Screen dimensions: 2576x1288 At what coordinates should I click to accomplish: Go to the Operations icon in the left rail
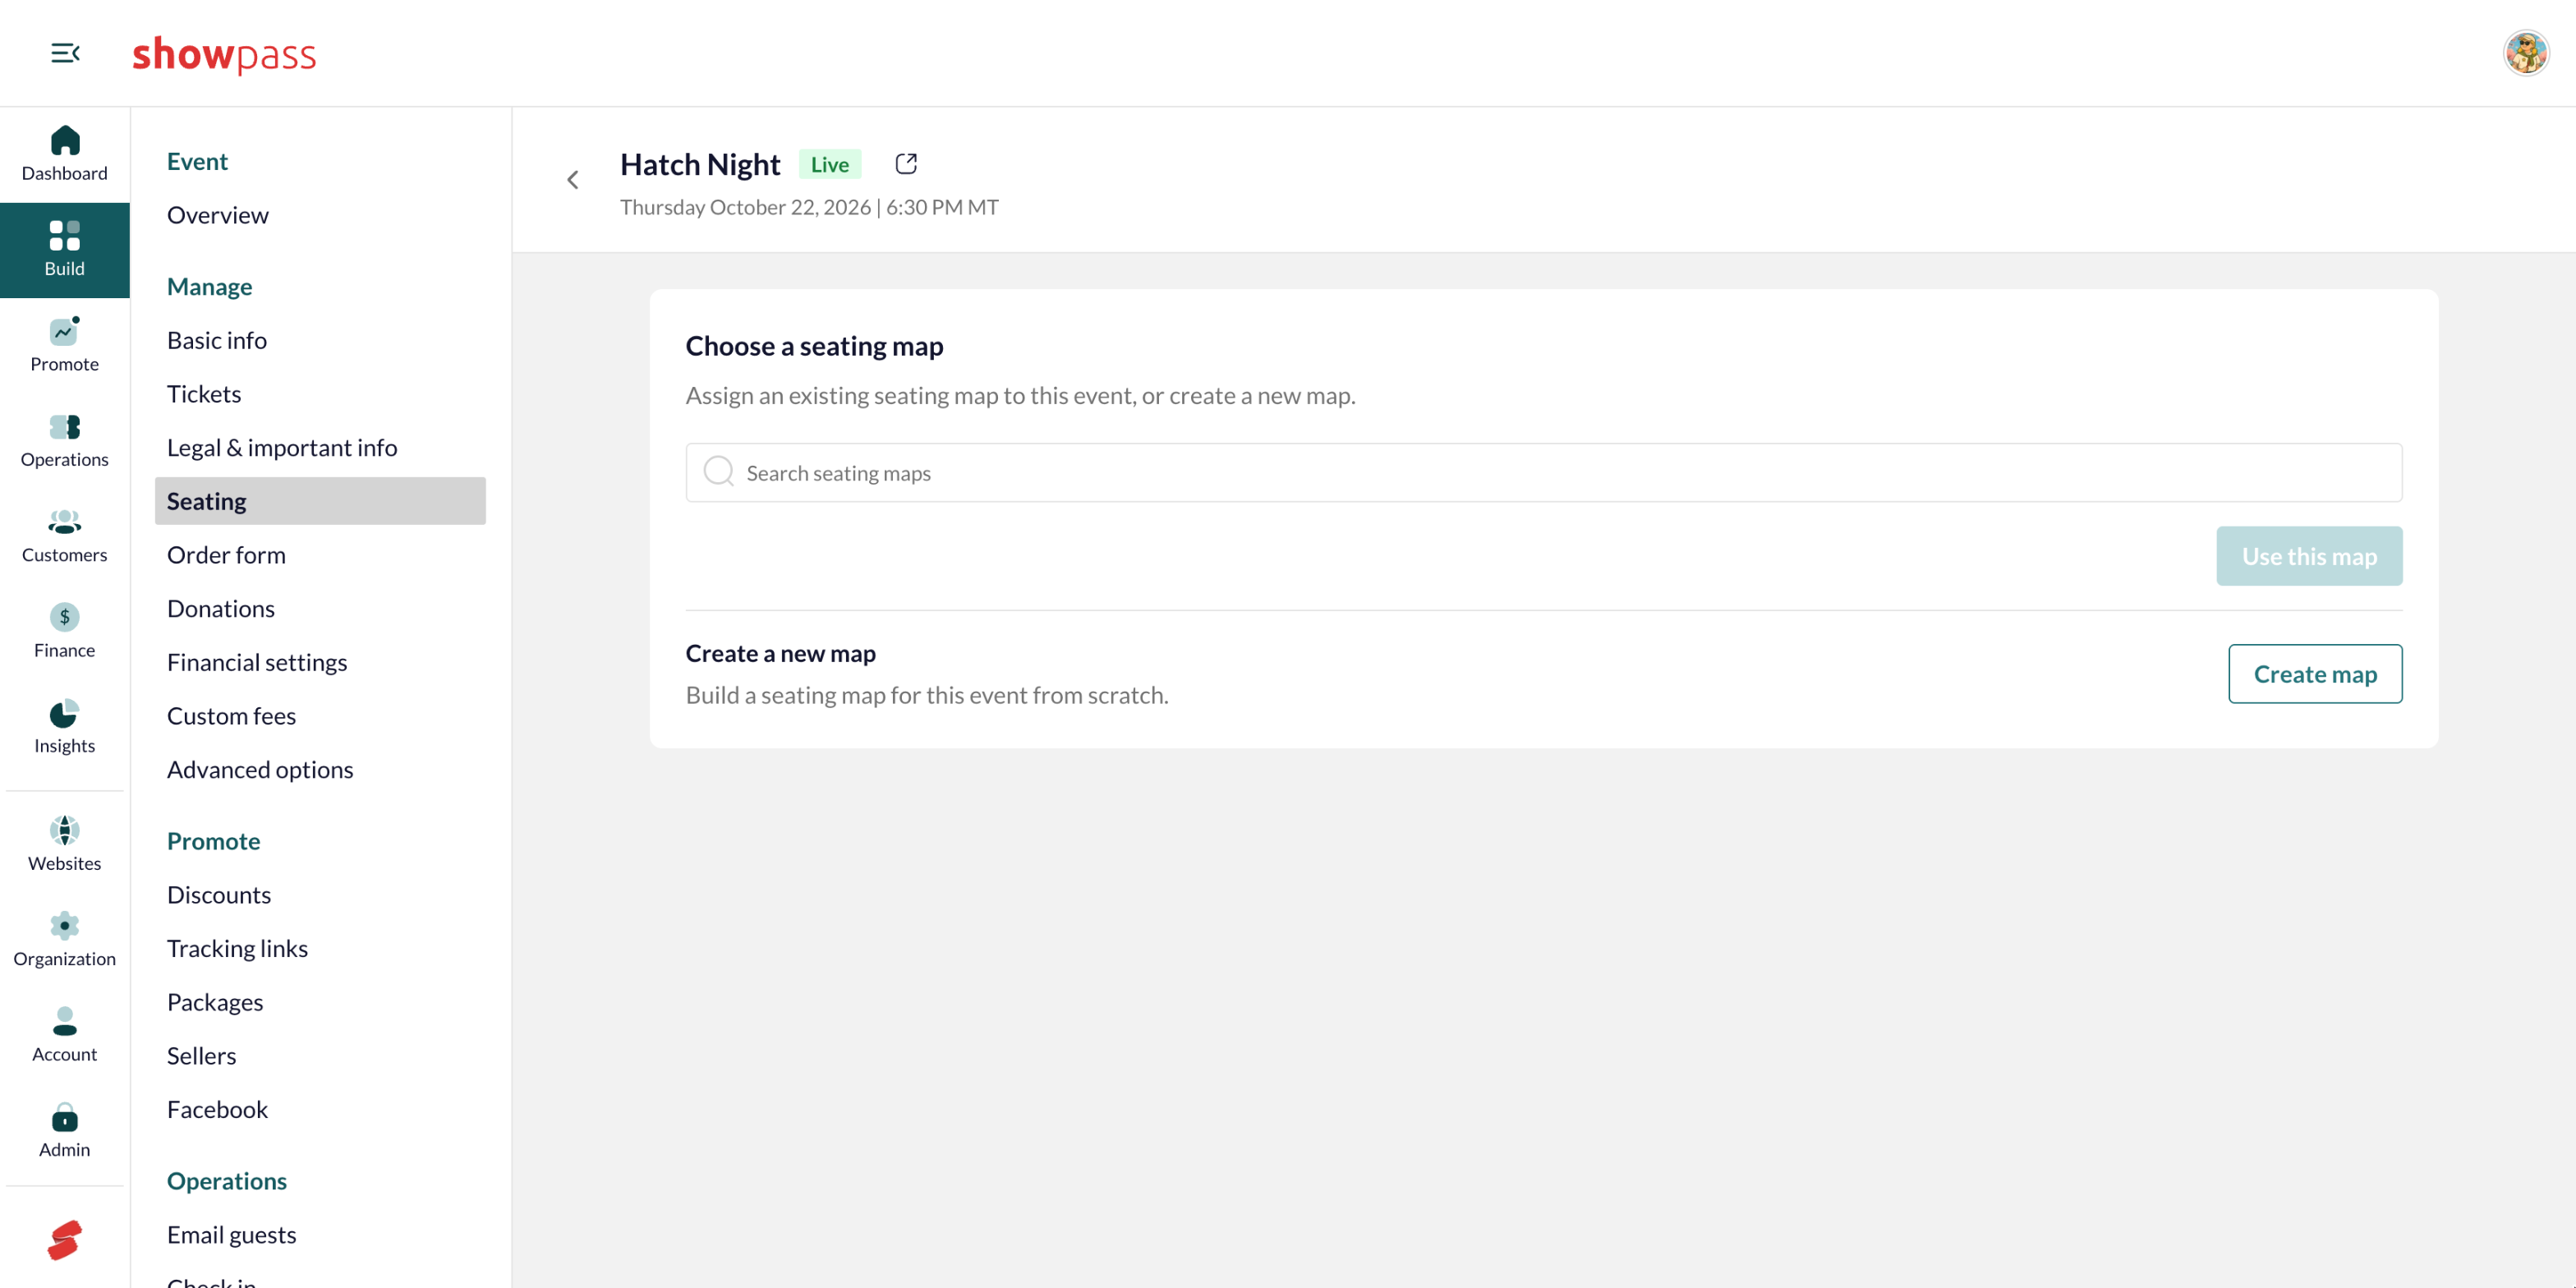pos(65,427)
